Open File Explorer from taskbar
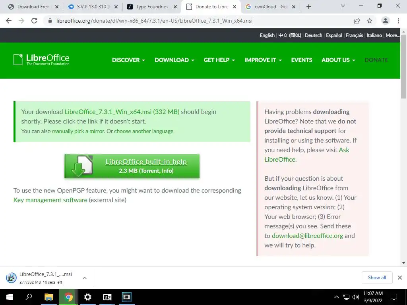 click(x=48, y=297)
